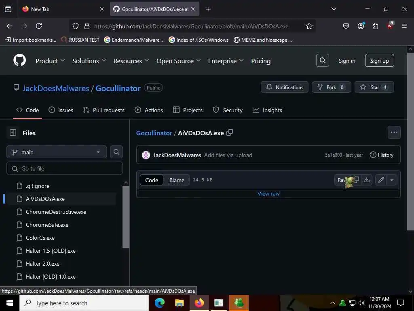This screenshot has height=311, width=414.
Task: Click the browser back arrow
Action: click(10, 26)
